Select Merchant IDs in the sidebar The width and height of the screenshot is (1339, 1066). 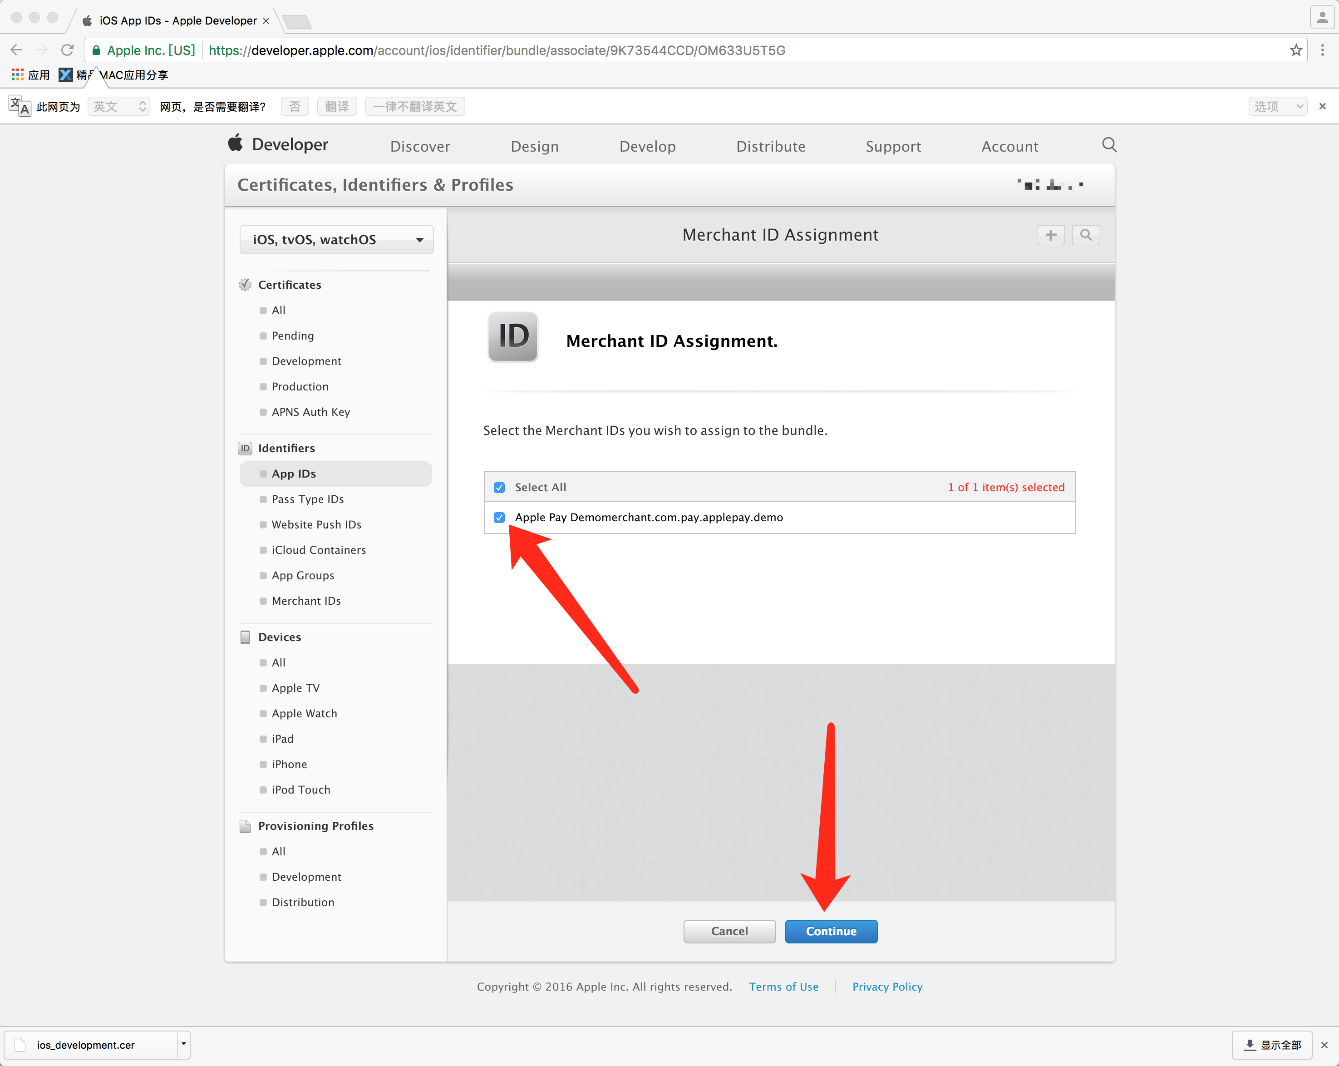pyautogui.click(x=305, y=601)
